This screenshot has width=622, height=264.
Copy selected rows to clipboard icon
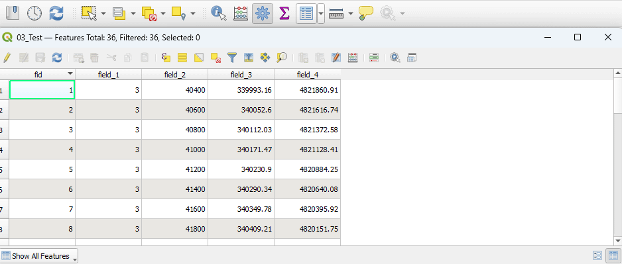[128, 58]
